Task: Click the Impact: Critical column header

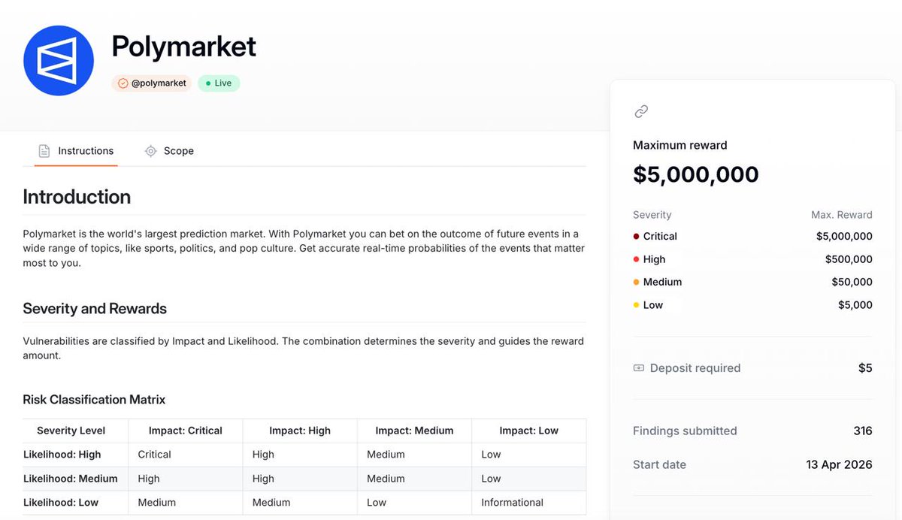Action: tap(186, 431)
